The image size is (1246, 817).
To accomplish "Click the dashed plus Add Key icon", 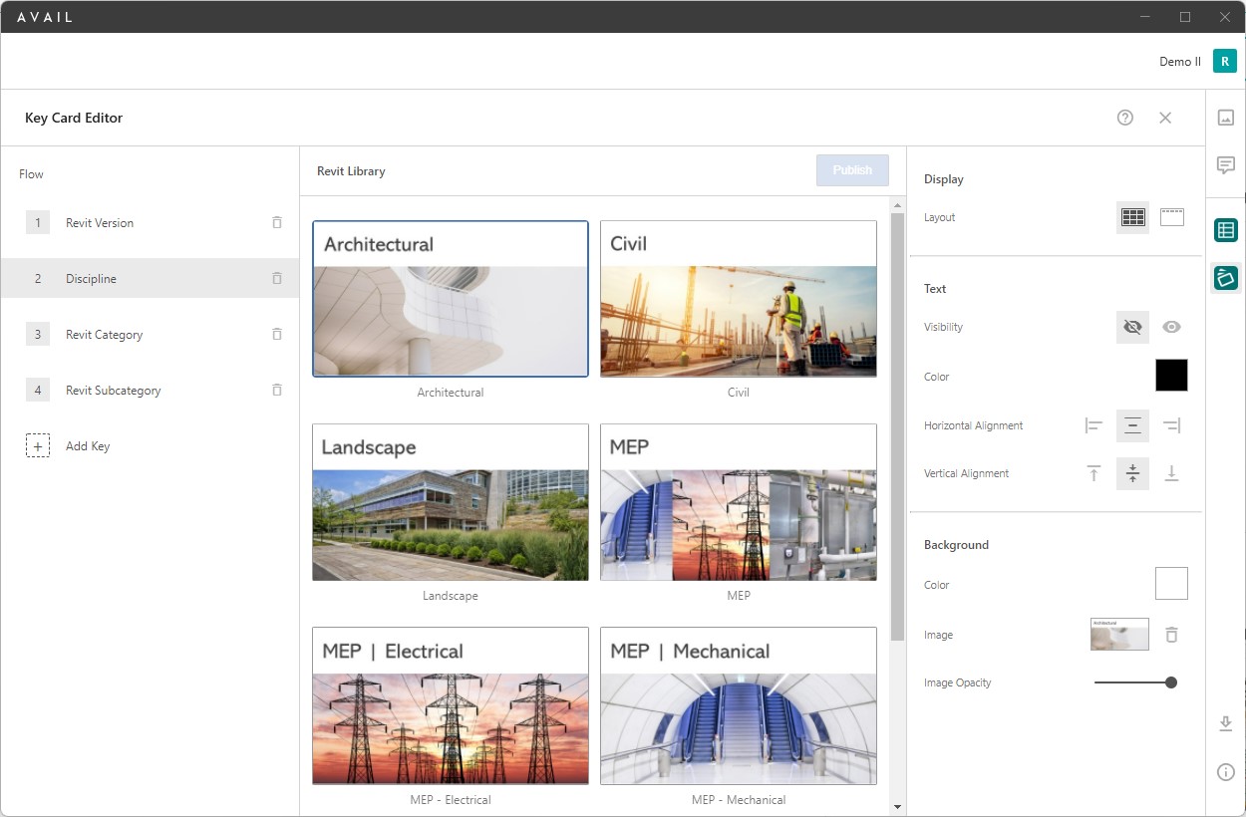I will pos(38,446).
